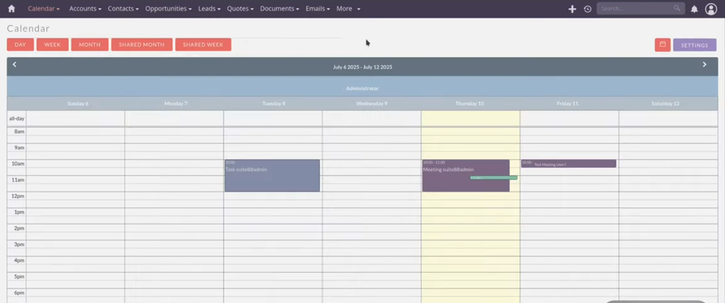Open the Test Meeting User1 event on Friday

[x=568, y=164]
